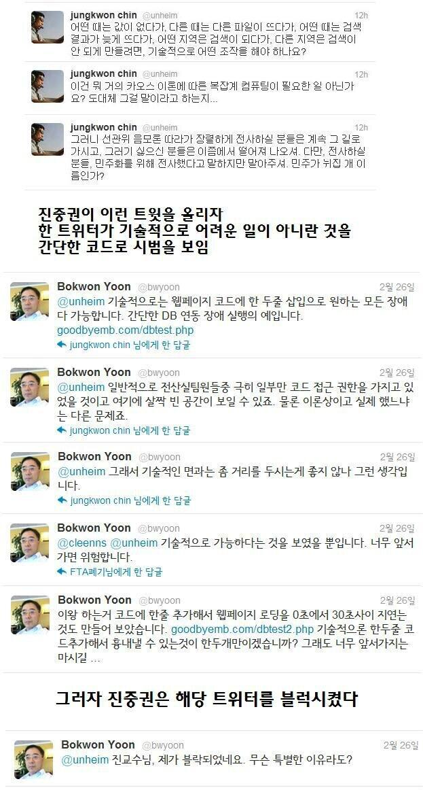Click the 'jungkwon chin' name on top tweet

pos(104,15)
